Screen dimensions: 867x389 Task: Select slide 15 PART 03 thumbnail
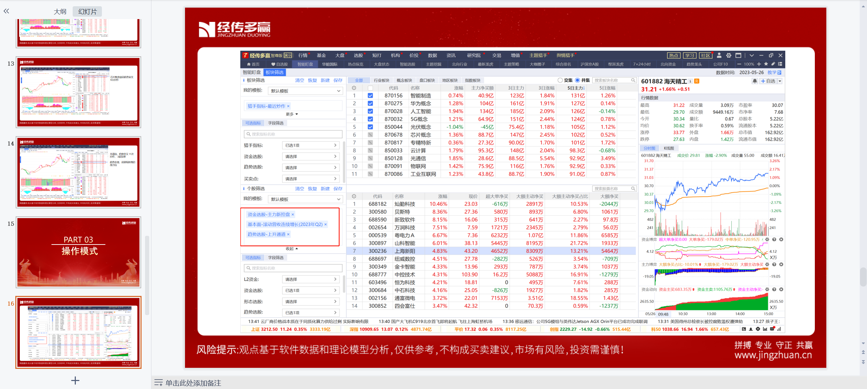78,253
